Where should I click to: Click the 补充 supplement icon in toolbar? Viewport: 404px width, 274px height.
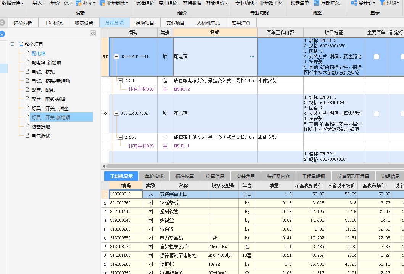pos(79,3)
